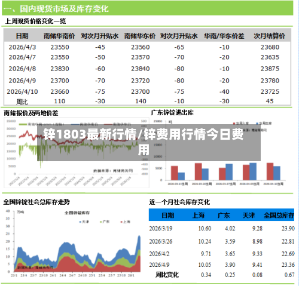Screen dimensions: 299x286
Task: Click the weekly change value 110
Action: click(x=60, y=101)
